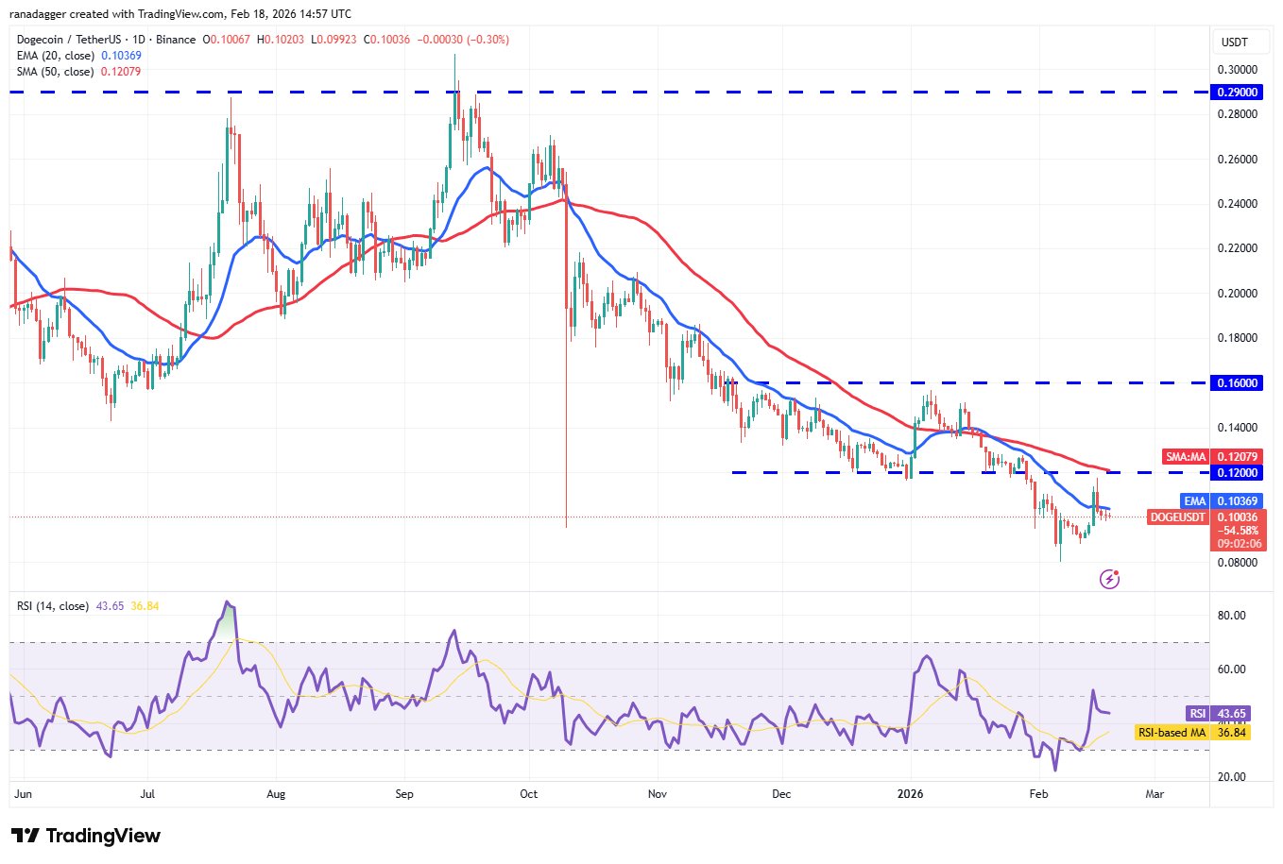Click the 60.00 level on RSI scale
Image resolution: width=1283 pixels, height=864 pixels.
coord(1232,669)
